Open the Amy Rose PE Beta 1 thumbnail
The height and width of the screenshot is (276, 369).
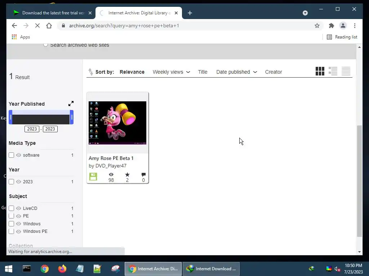coord(117,123)
